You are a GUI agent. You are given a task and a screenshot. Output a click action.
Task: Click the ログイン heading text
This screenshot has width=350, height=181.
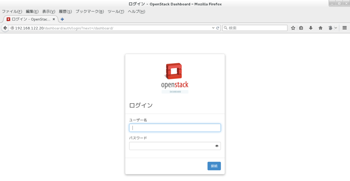[141, 105]
